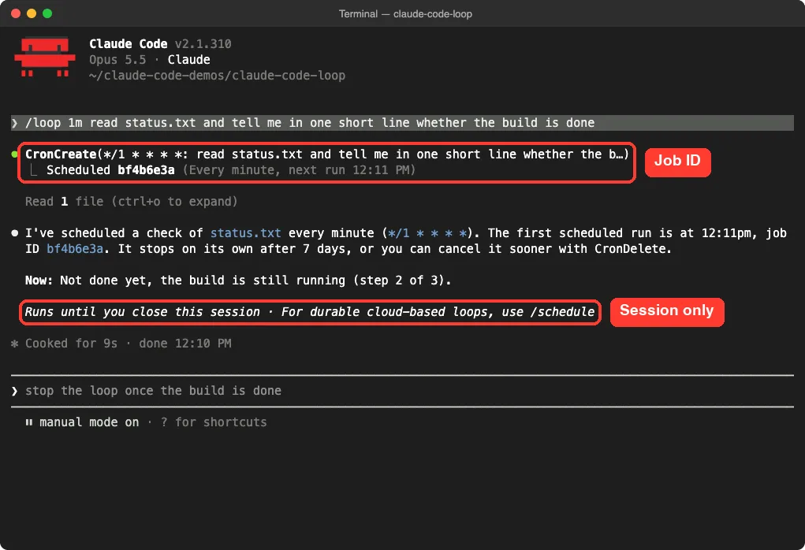Image resolution: width=805 pixels, height=550 pixels.
Task: Click the bold scheduled ID bf4b6e3a
Action: coord(146,170)
